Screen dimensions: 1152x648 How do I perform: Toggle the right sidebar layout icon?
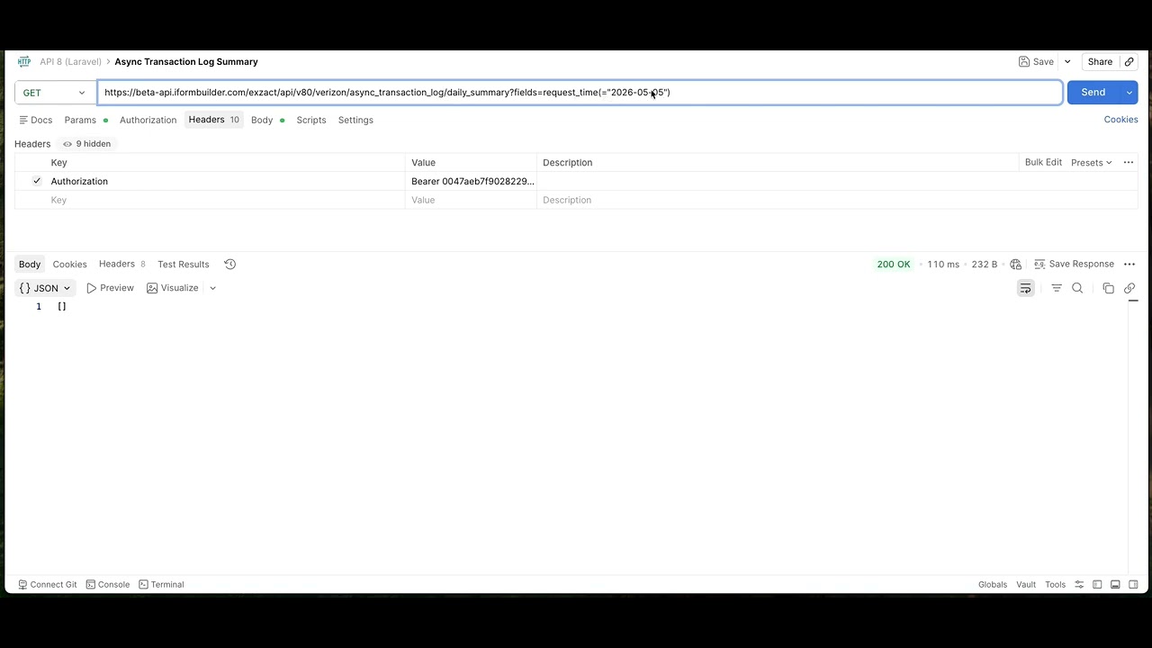tap(1133, 585)
